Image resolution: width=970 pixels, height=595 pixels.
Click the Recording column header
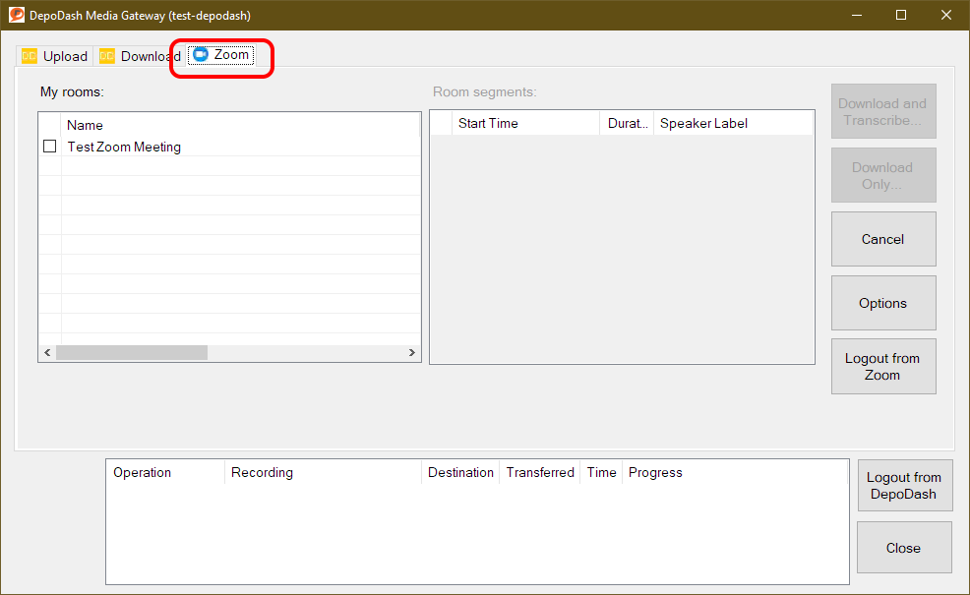(x=323, y=472)
